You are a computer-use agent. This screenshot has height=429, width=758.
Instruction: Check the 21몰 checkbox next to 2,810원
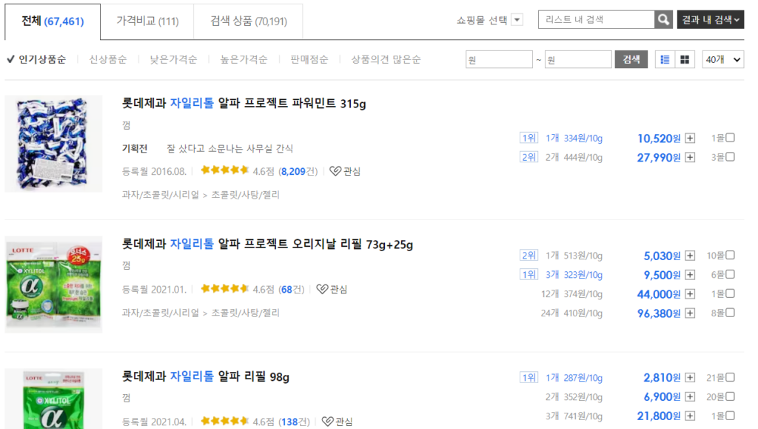730,377
